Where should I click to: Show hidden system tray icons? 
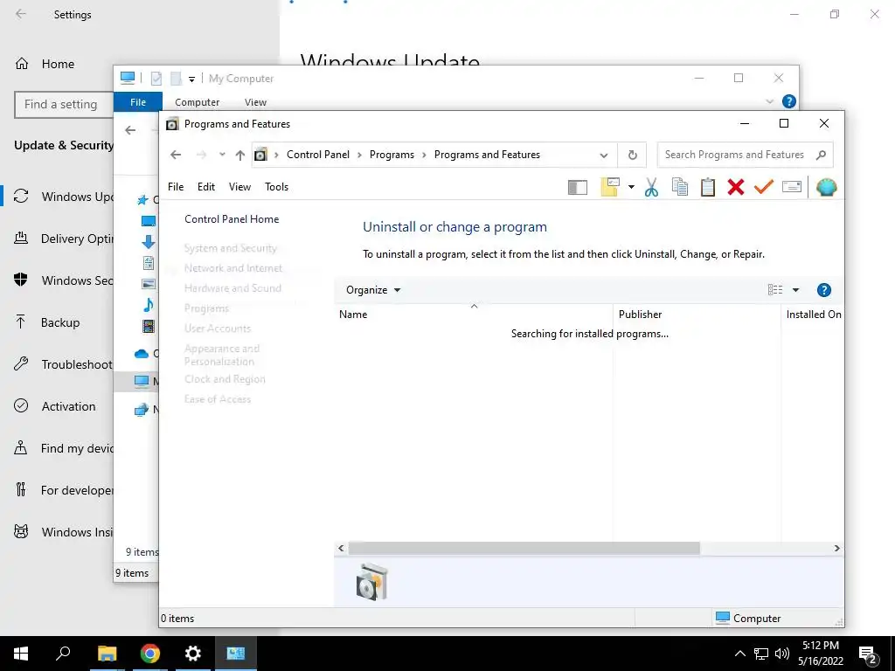[739, 654]
